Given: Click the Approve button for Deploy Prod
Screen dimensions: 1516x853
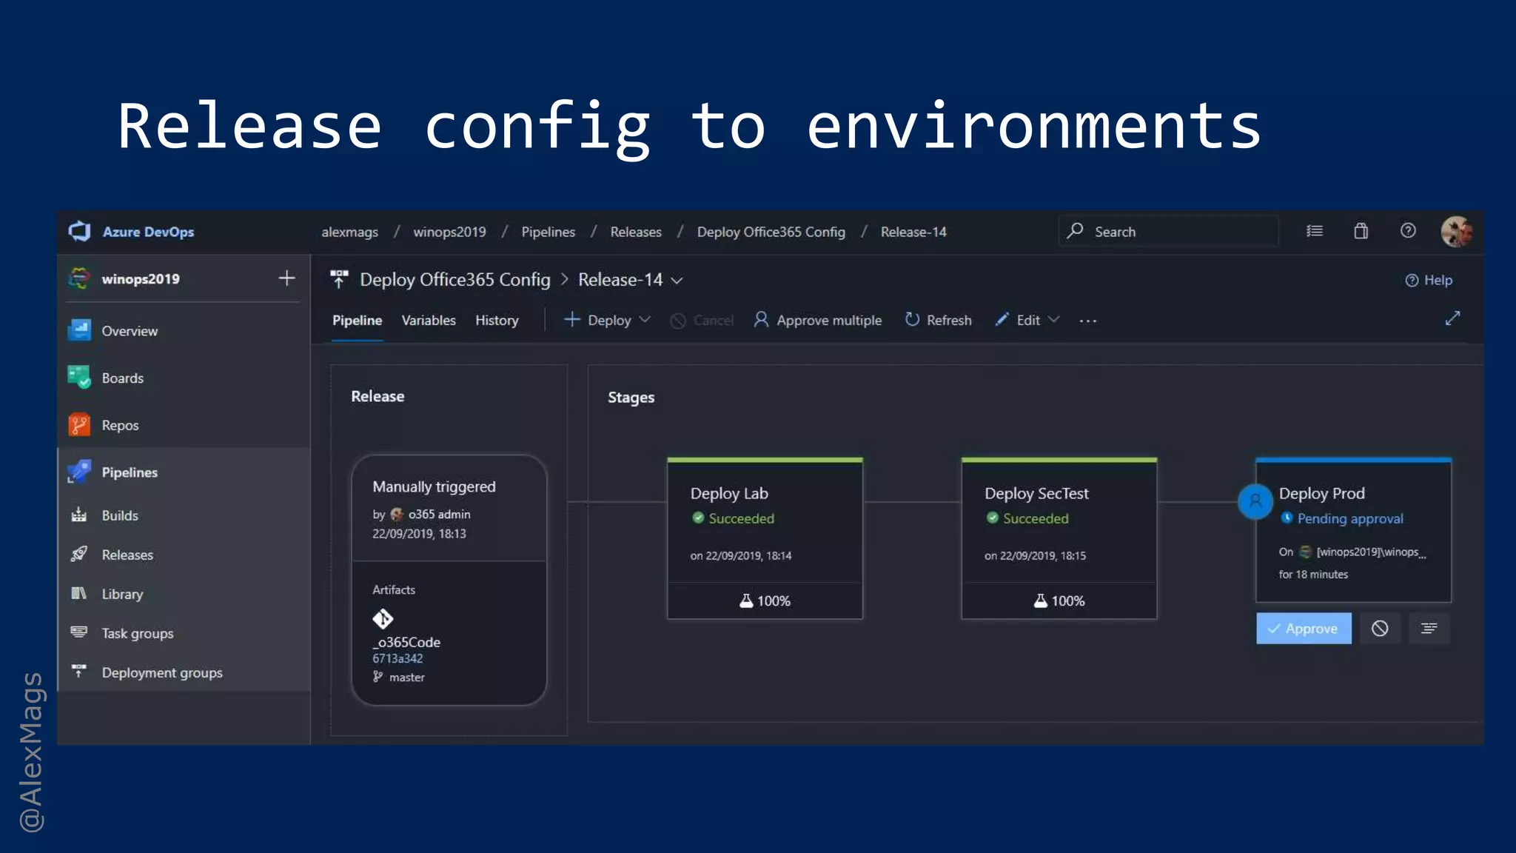Looking at the screenshot, I should click(1304, 629).
